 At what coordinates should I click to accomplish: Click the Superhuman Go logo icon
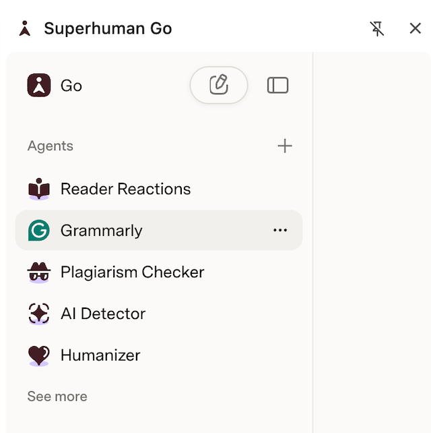coord(25,28)
